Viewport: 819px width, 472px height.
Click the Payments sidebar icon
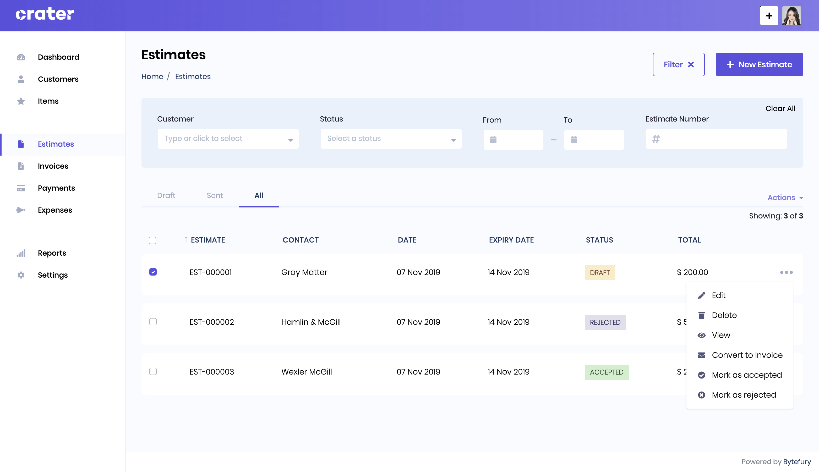21,188
